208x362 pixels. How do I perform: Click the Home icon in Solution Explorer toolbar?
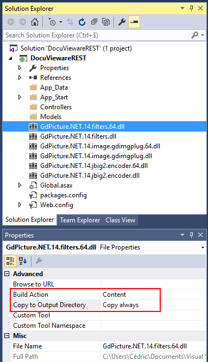(x=35, y=22)
